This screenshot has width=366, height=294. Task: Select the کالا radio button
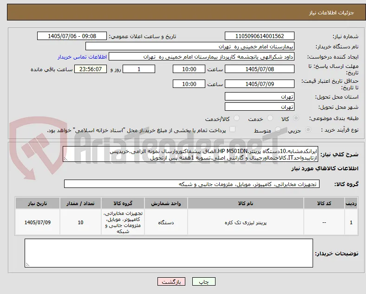pos(296,118)
